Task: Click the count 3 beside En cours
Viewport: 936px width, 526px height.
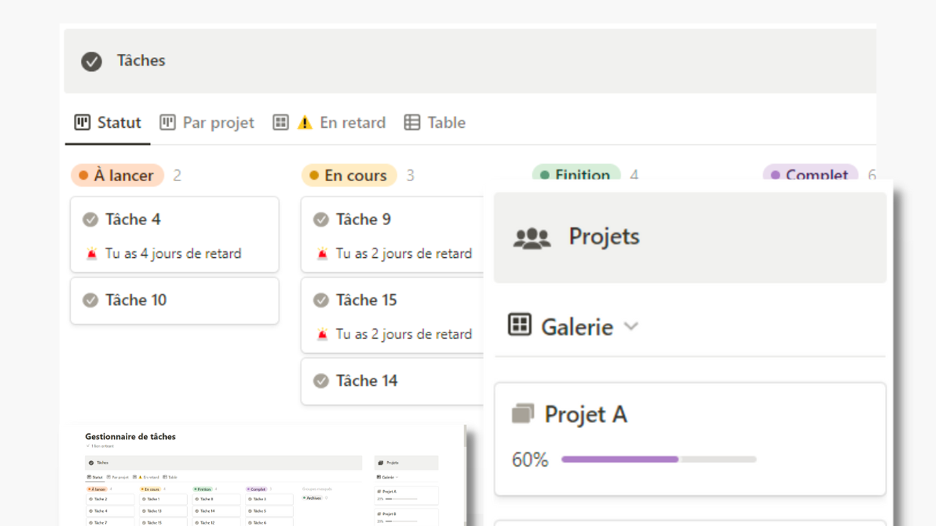Action: [x=410, y=175]
